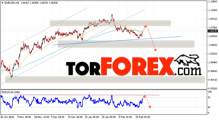Click the 23 Dec 20:00 time label
219x120 pixels.
click(x=75, y=117)
